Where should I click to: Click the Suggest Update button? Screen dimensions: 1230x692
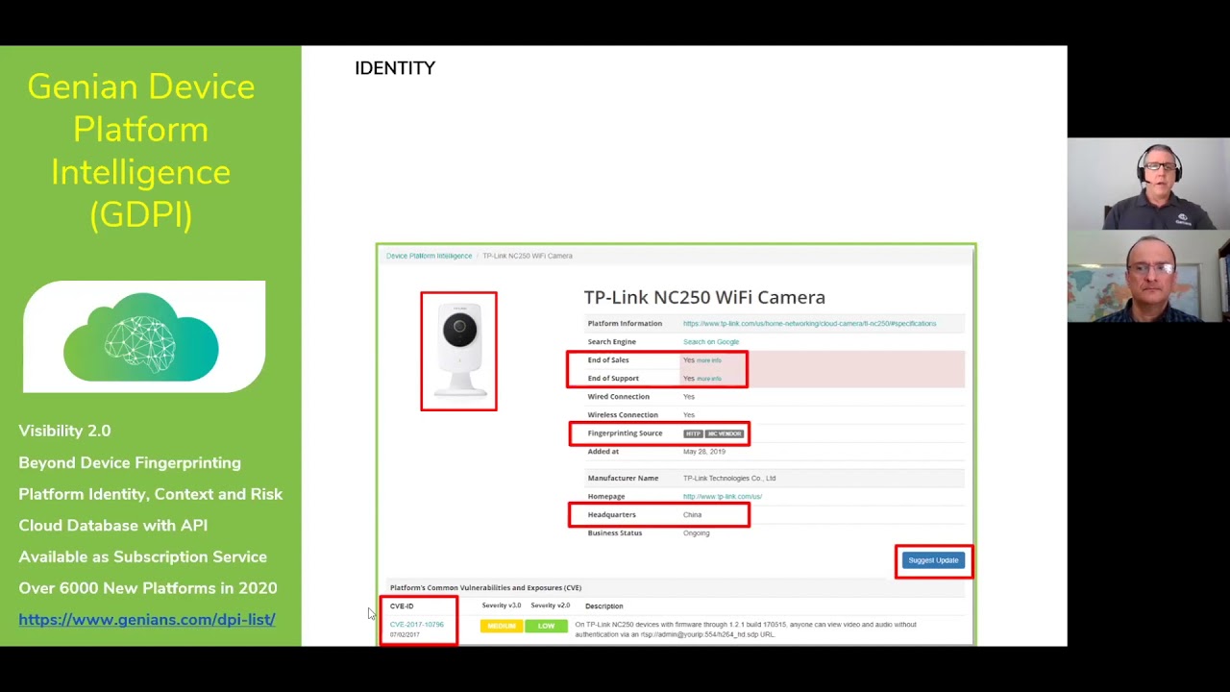click(933, 560)
